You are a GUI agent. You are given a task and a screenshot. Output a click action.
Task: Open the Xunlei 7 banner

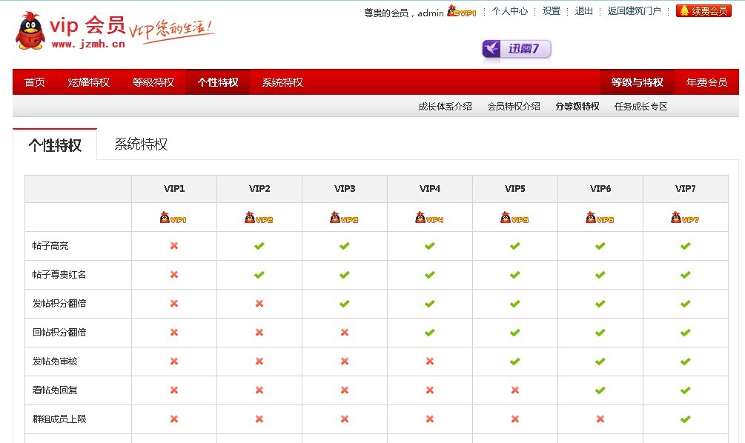[x=517, y=50]
